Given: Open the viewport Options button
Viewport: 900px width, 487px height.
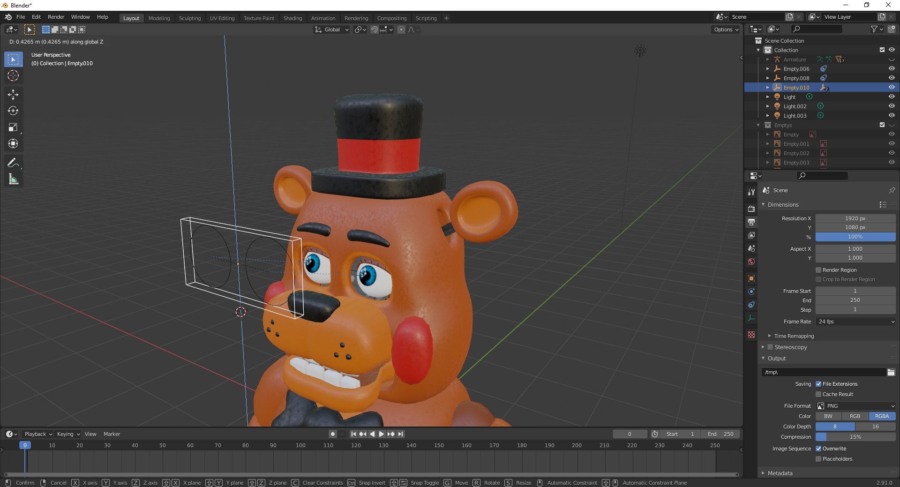Looking at the screenshot, I should (x=726, y=30).
